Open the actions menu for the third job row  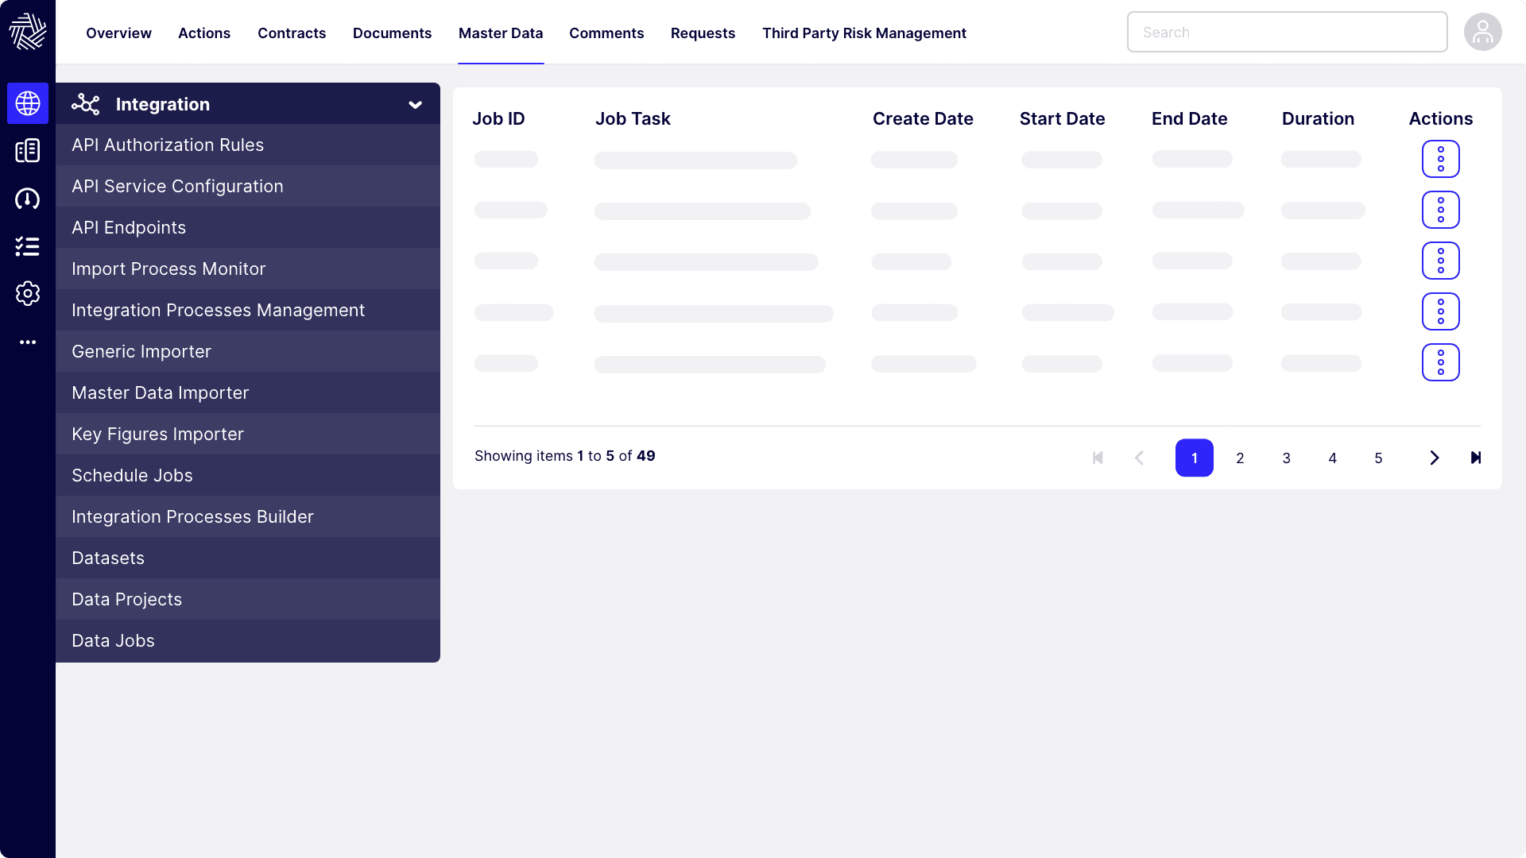[x=1441, y=261]
